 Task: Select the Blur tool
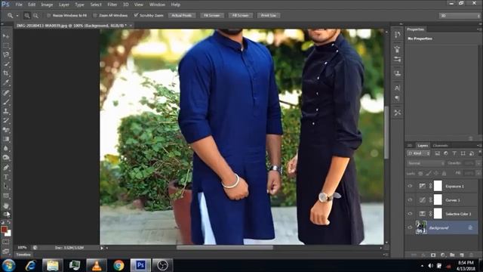click(x=6, y=148)
